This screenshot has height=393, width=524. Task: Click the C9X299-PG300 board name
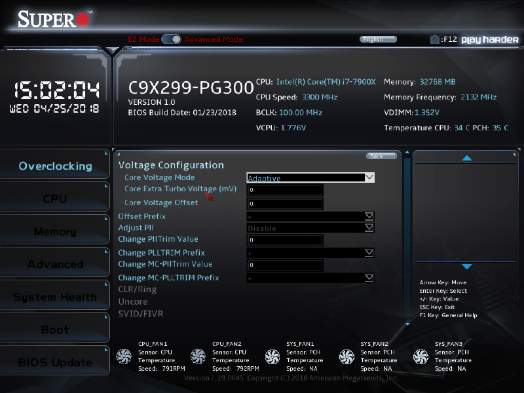coord(191,88)
